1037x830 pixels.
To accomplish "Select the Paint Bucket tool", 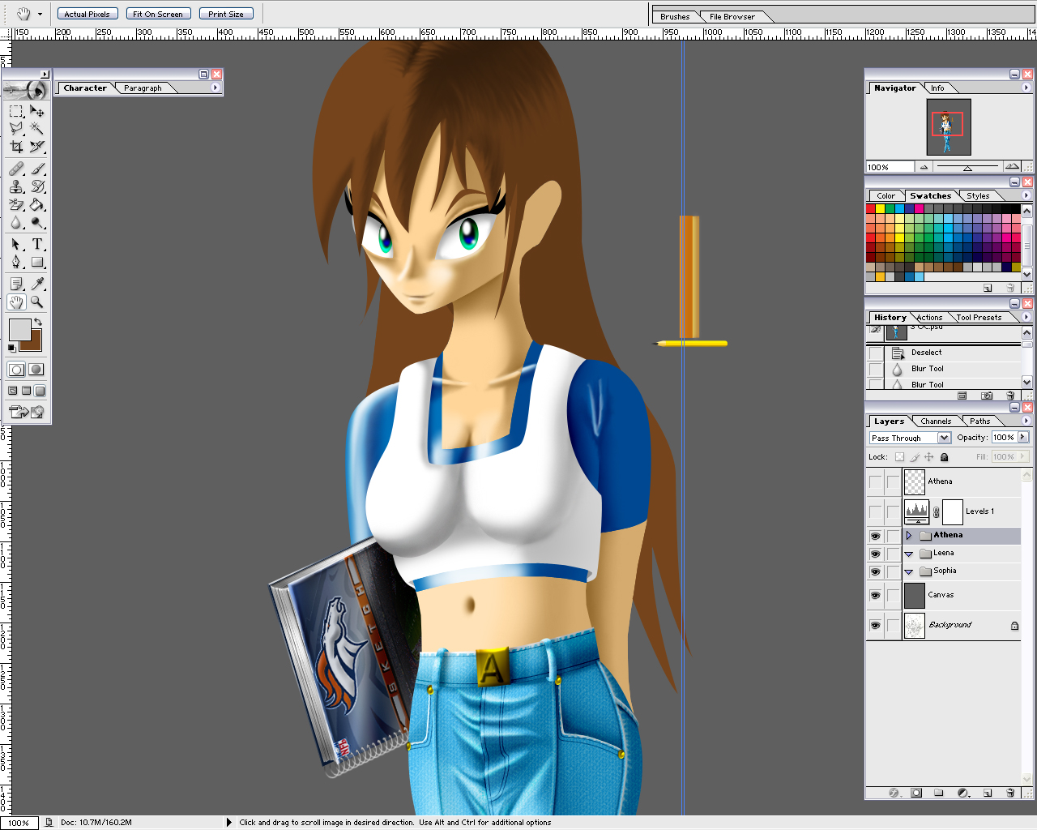I will click(37, 204).
